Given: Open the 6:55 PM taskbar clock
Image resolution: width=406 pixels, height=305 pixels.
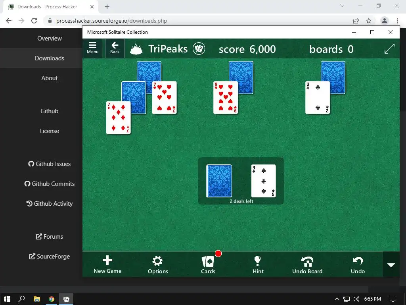Looking at the screenshot, I should tap(373, 299).
